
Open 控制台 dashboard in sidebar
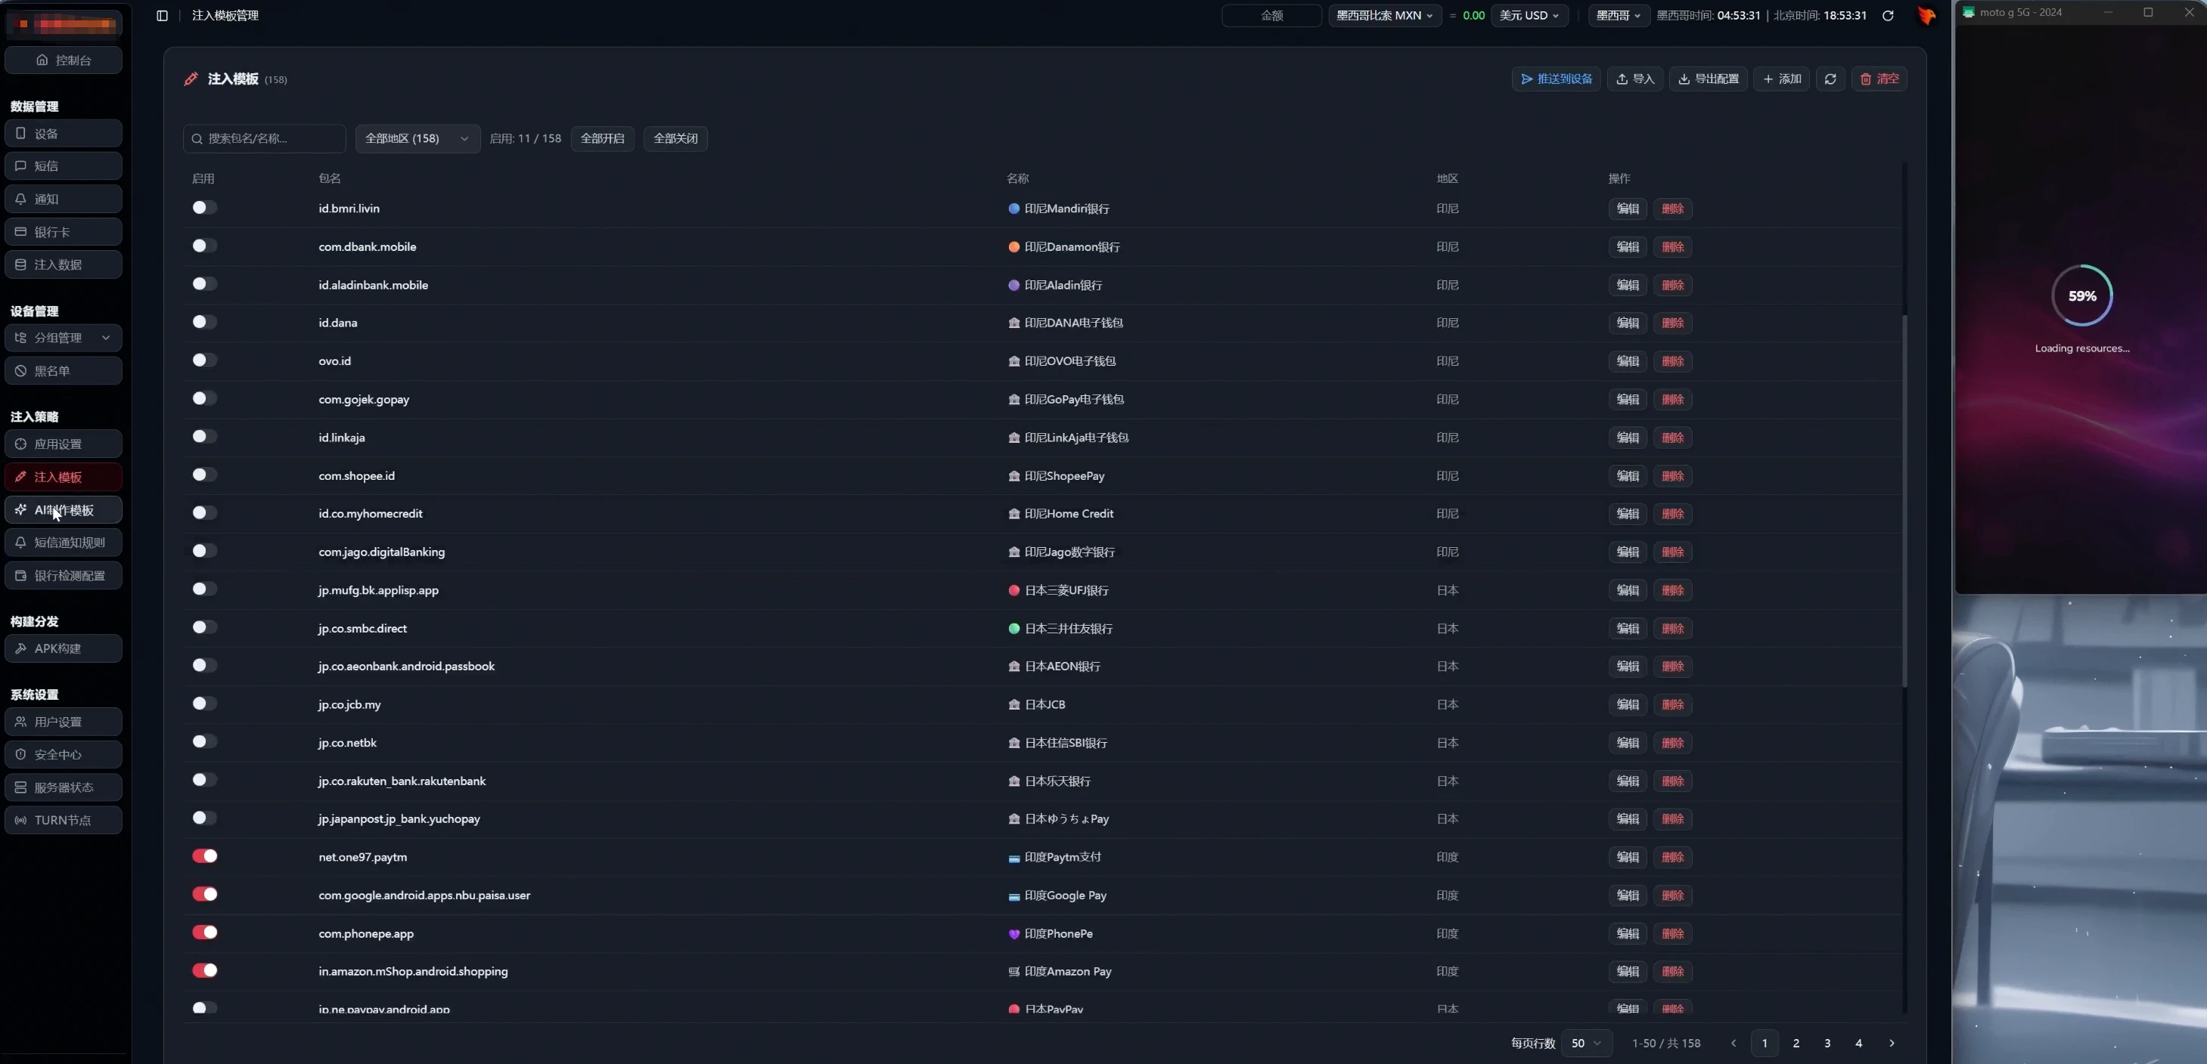[x=64, y=60]
